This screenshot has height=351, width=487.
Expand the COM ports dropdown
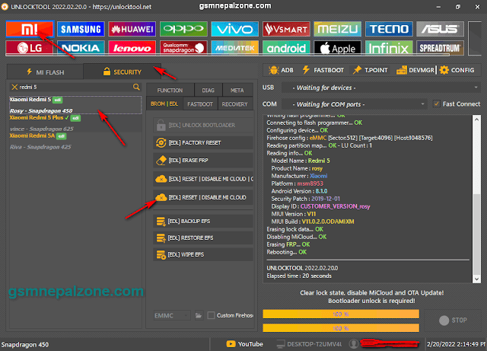(x=355, y=104)
